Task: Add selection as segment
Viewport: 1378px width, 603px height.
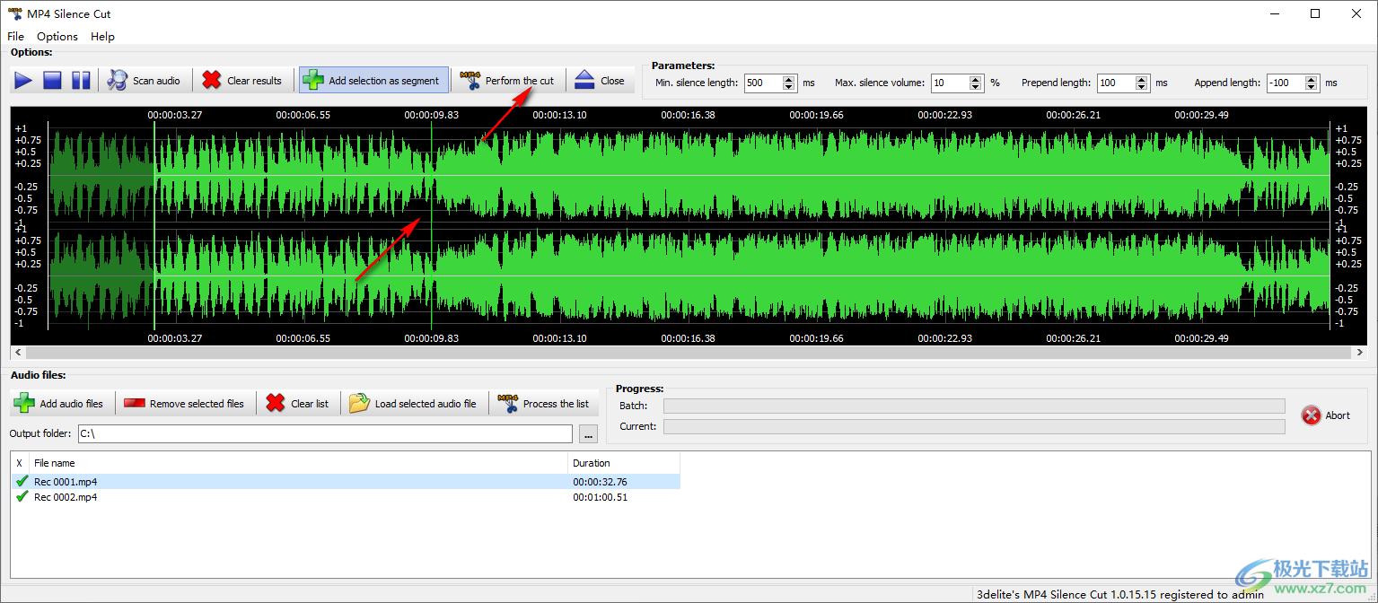Action: (x=373, y=81)
